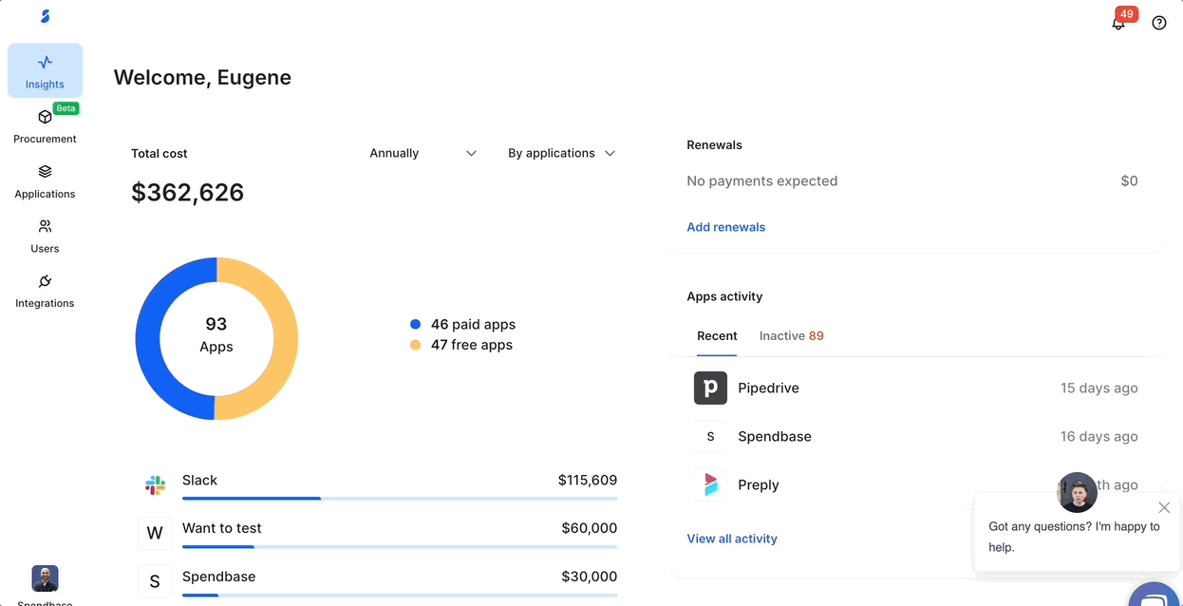
Task: Click the Pipedrive logo in Apps activity
Action: point(710,388)
